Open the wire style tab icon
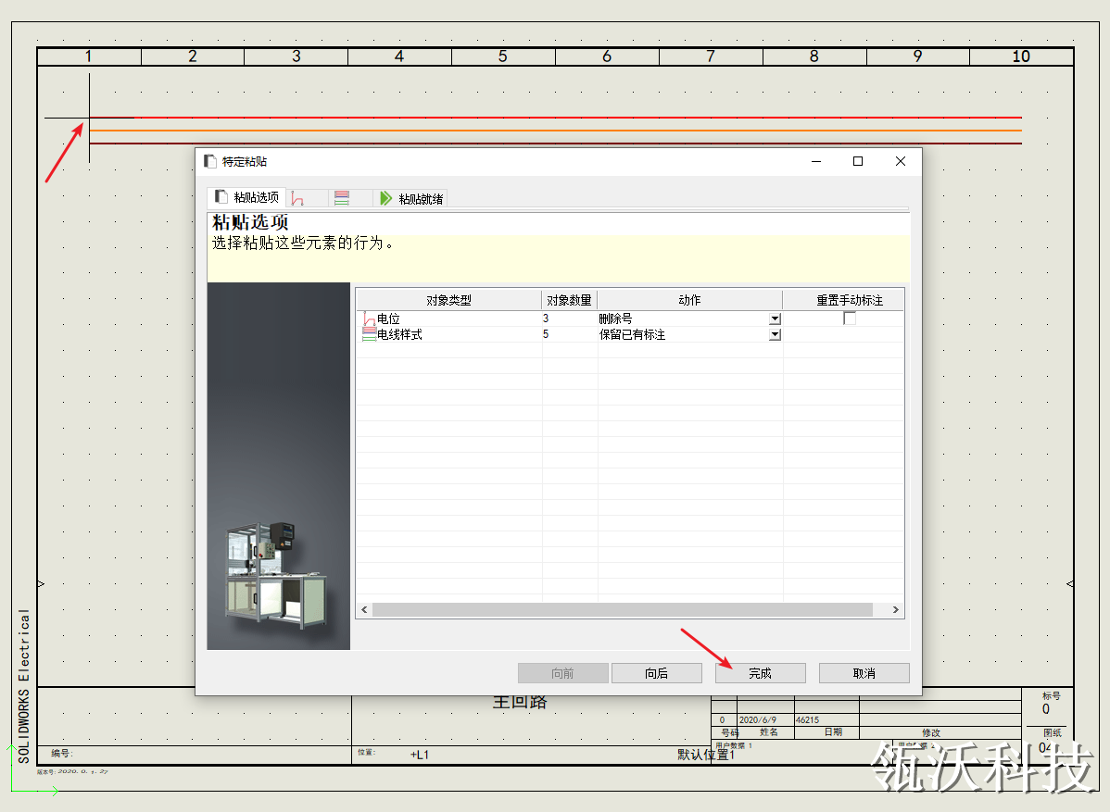This screenshot has height=812, width=1110. coord(342,198)
